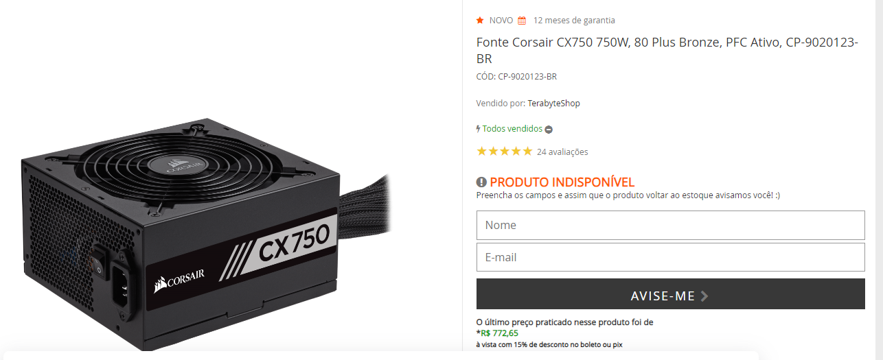Viewport: 883px width, 360px height.
Task: Click the lightning bolt icon by Todos vendidos
Action: click(478, 128)
